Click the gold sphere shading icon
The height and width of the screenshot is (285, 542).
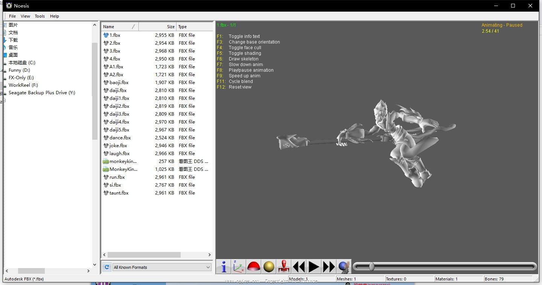click(x=269, y=267)
